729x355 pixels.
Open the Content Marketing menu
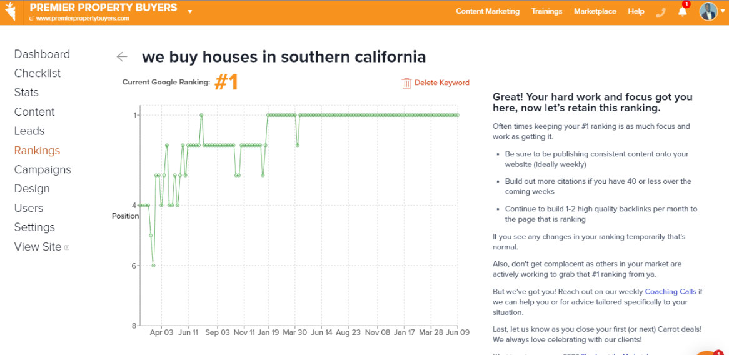(488, 11)
